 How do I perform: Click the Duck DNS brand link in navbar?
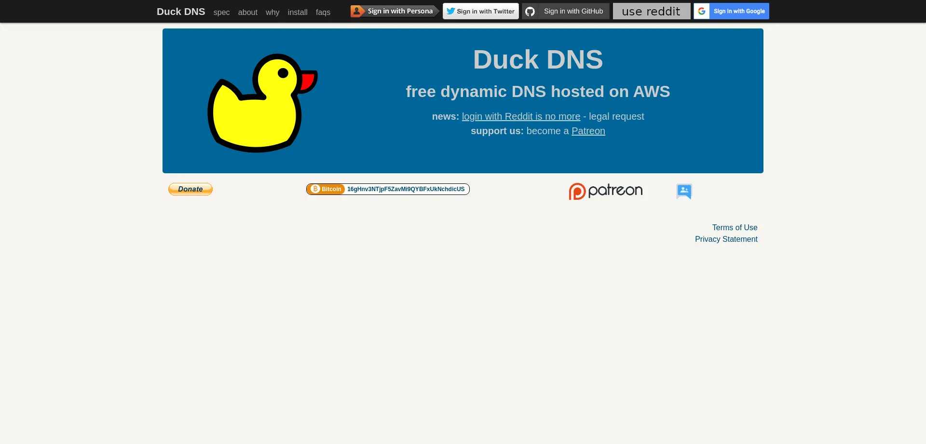(181, 12)
